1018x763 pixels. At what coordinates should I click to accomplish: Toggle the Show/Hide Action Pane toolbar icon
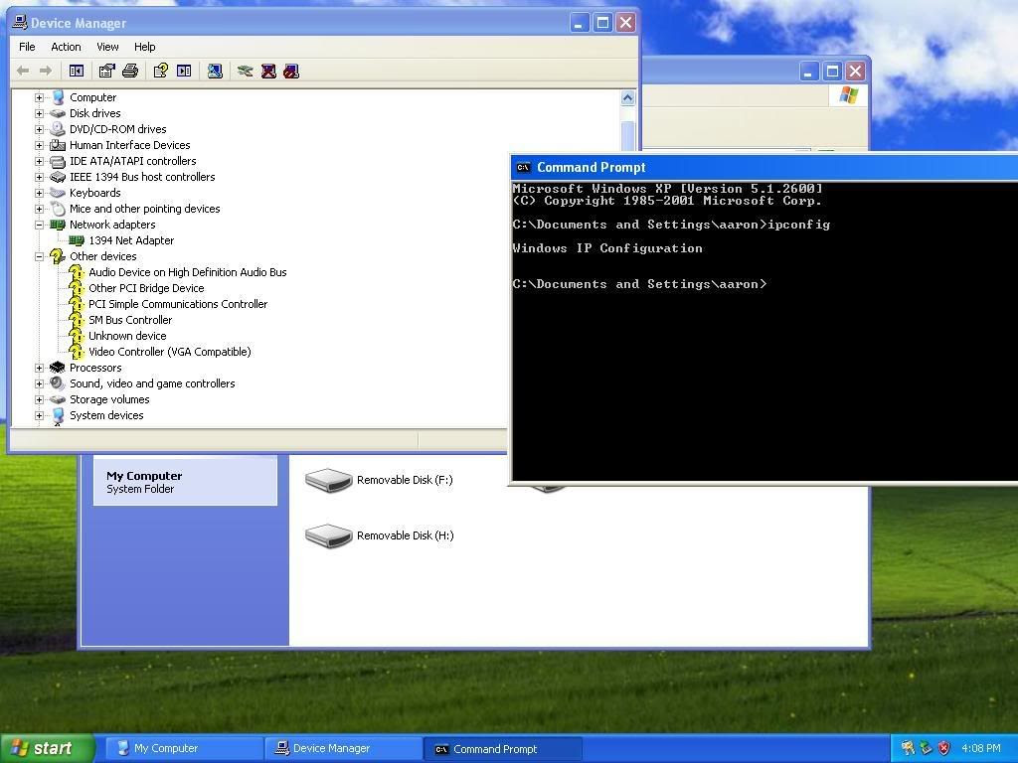point(184,71)
